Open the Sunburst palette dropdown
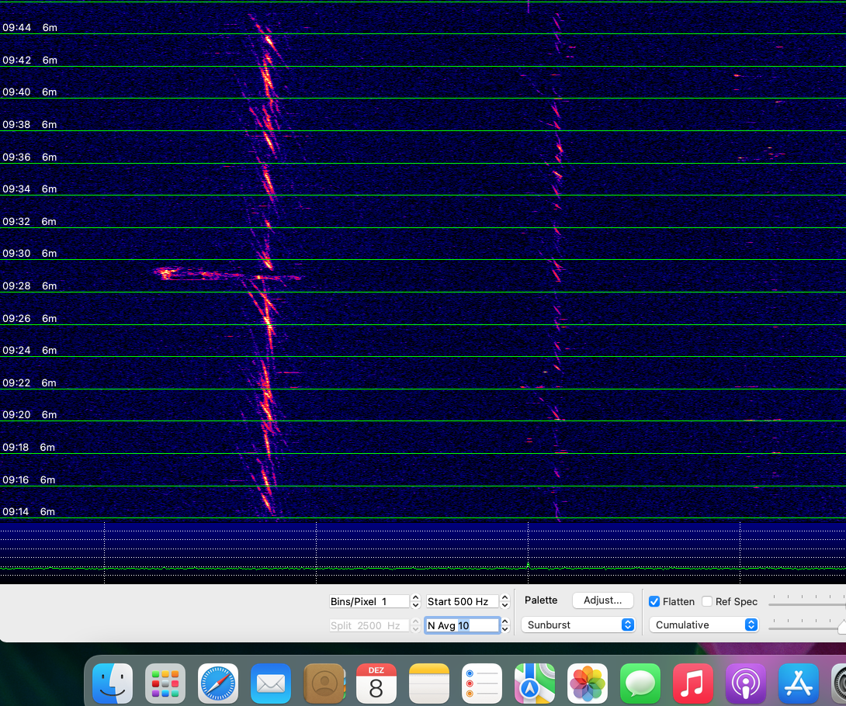Viewport: 846px width, 706px height. pyautogui.click(x=578, y=625)
